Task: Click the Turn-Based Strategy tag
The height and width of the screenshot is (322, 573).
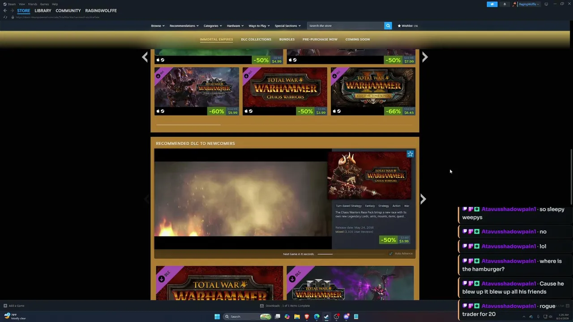Action: [x=349, y=206]
